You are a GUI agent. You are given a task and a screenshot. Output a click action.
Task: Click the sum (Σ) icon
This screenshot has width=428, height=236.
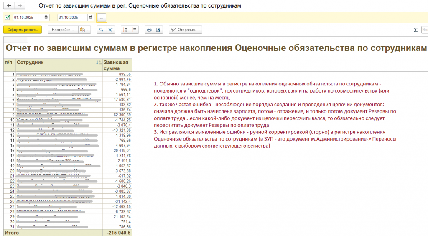pyautogui.click(x=415, y=30)
